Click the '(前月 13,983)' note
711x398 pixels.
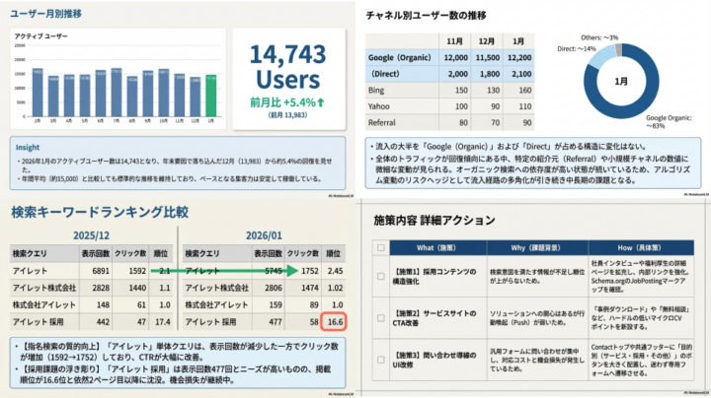[288, 115]
